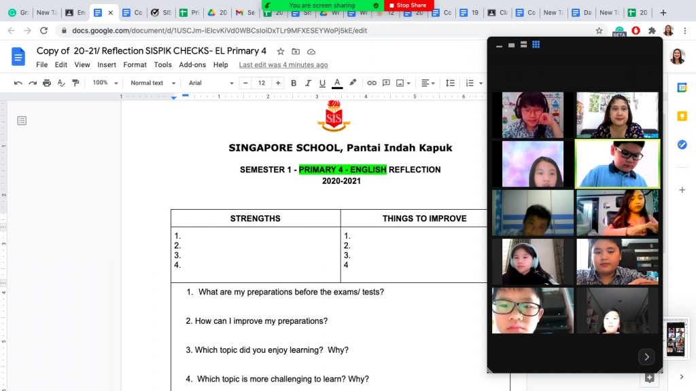Open the Normal text style dropdown

(153, 83)
